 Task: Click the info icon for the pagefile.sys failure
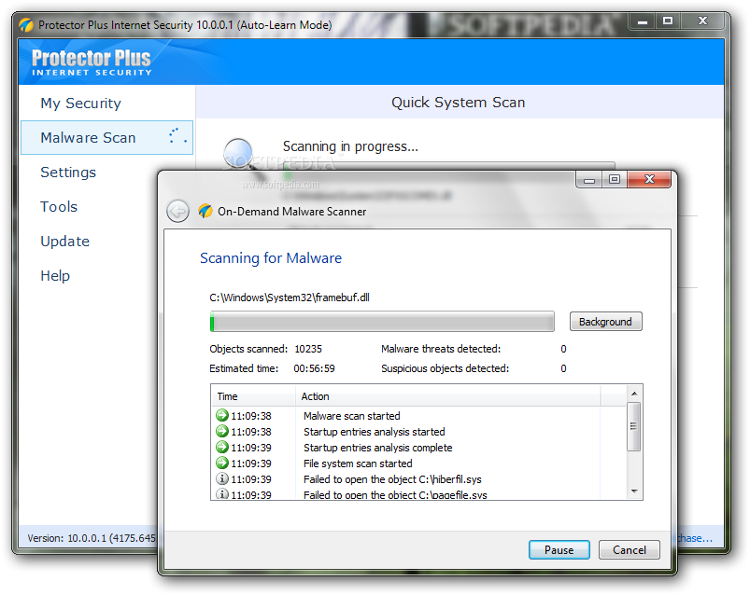click(222, 493)
